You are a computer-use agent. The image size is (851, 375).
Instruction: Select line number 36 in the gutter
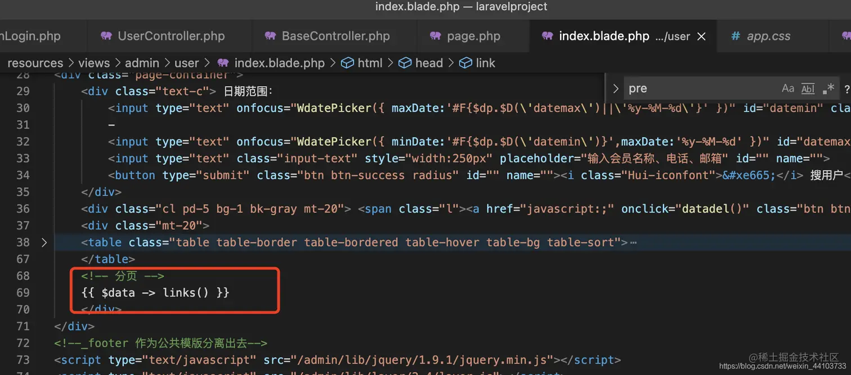(x=23, y=209)
